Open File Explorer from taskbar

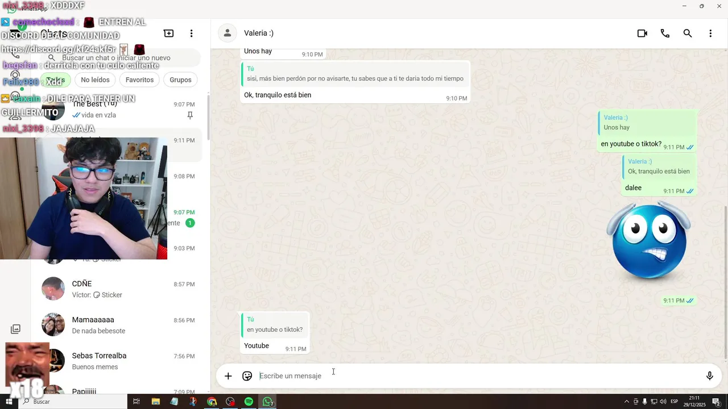coord(155,402)
